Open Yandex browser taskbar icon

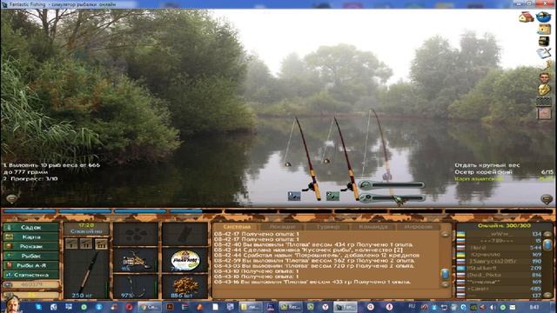325,307
